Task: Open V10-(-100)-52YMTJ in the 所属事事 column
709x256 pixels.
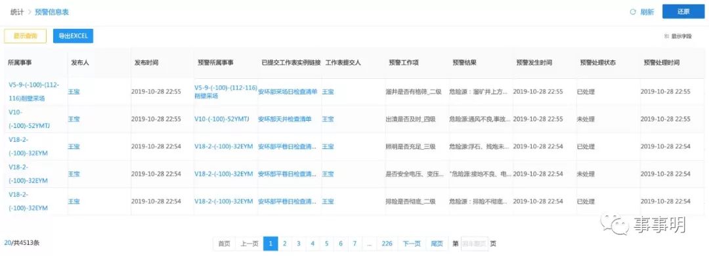Action: coord(29,119)
